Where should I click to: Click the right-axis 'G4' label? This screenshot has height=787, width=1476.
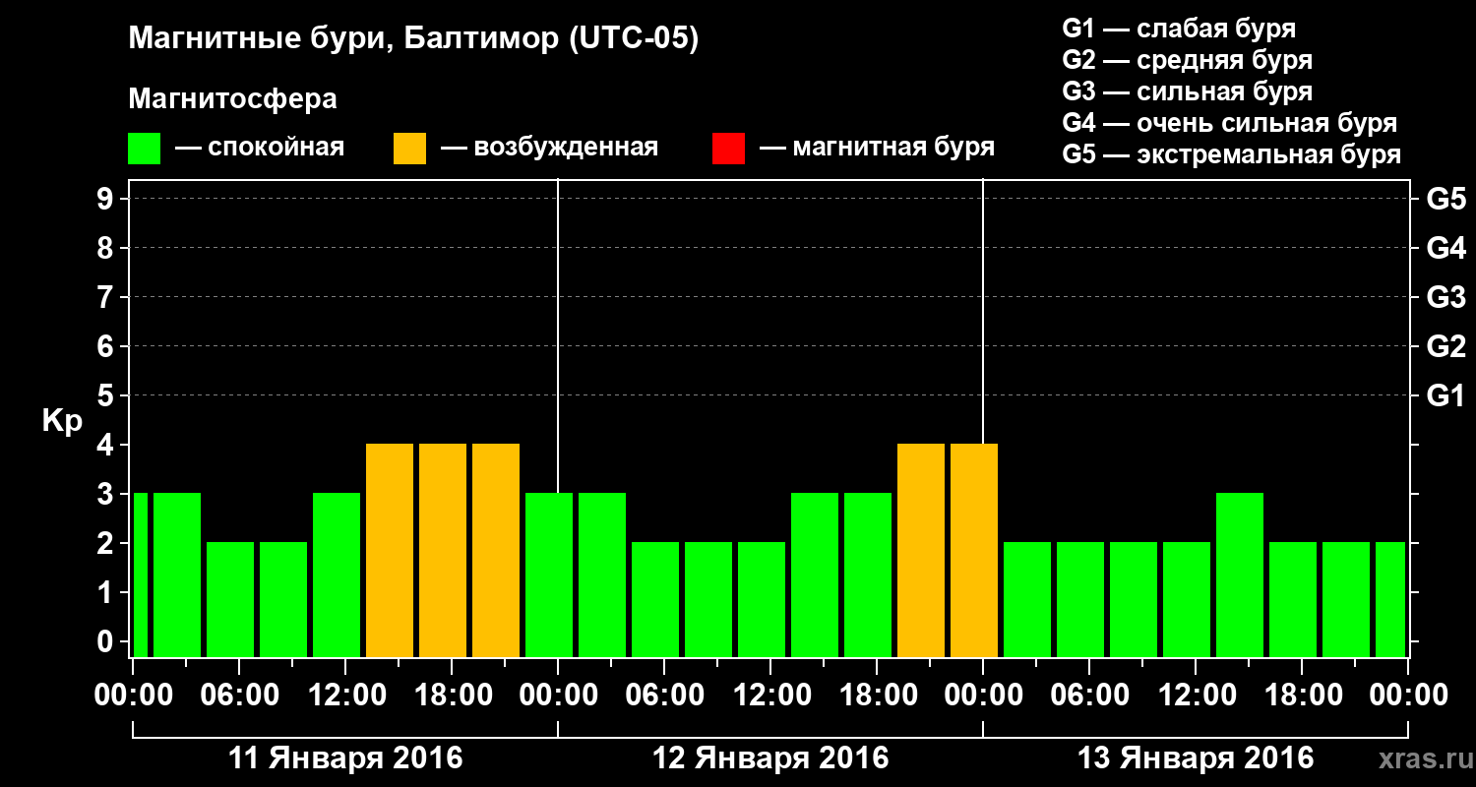[1445, 248]
